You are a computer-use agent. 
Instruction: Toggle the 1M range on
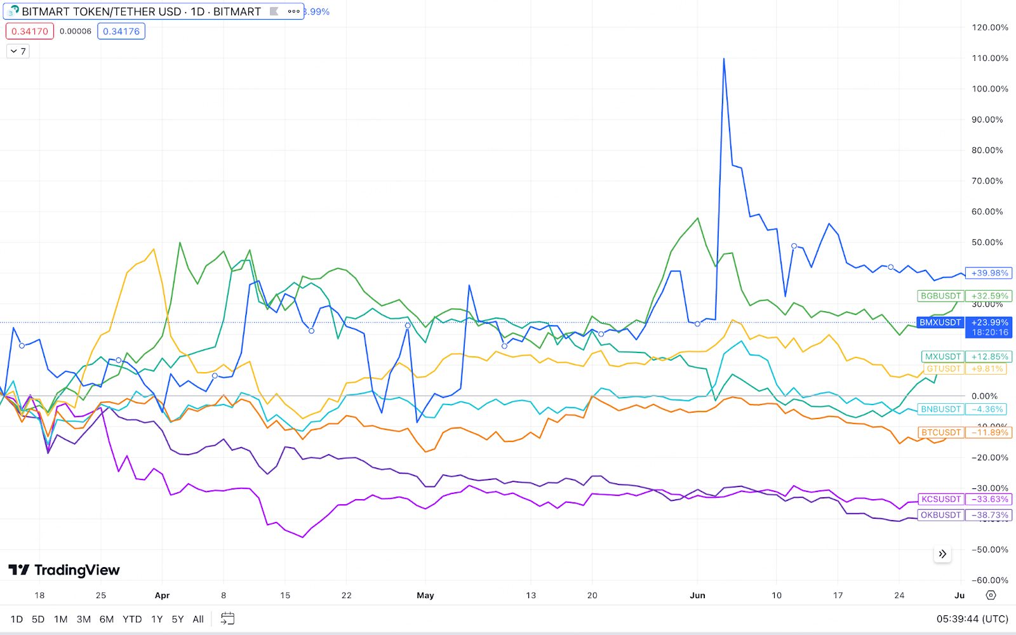point(61,618)
